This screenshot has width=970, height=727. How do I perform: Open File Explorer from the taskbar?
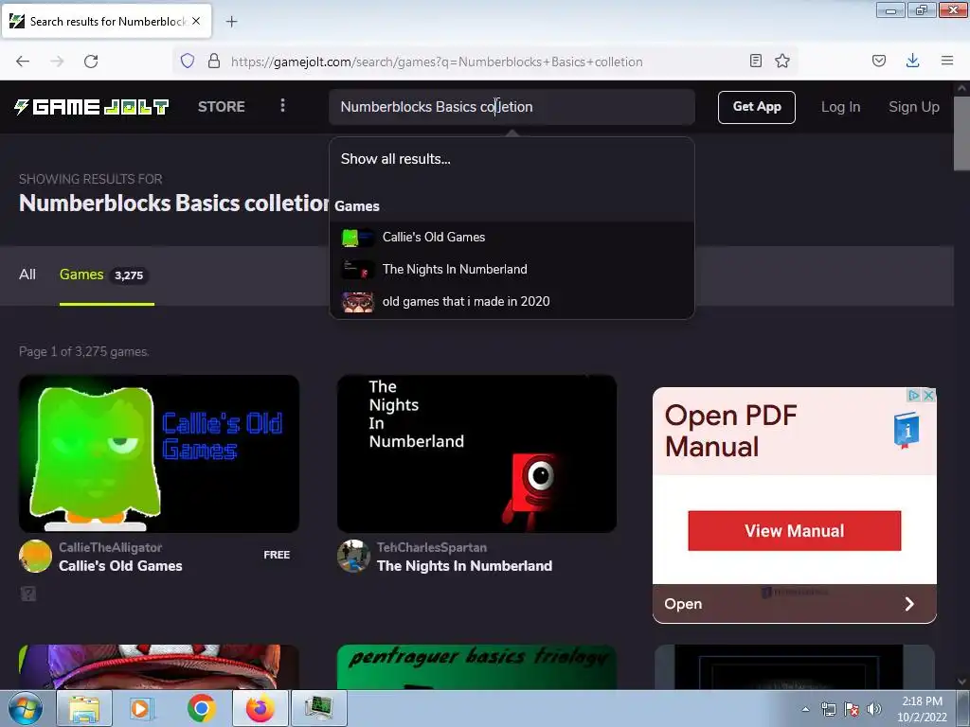click(84, 708)
